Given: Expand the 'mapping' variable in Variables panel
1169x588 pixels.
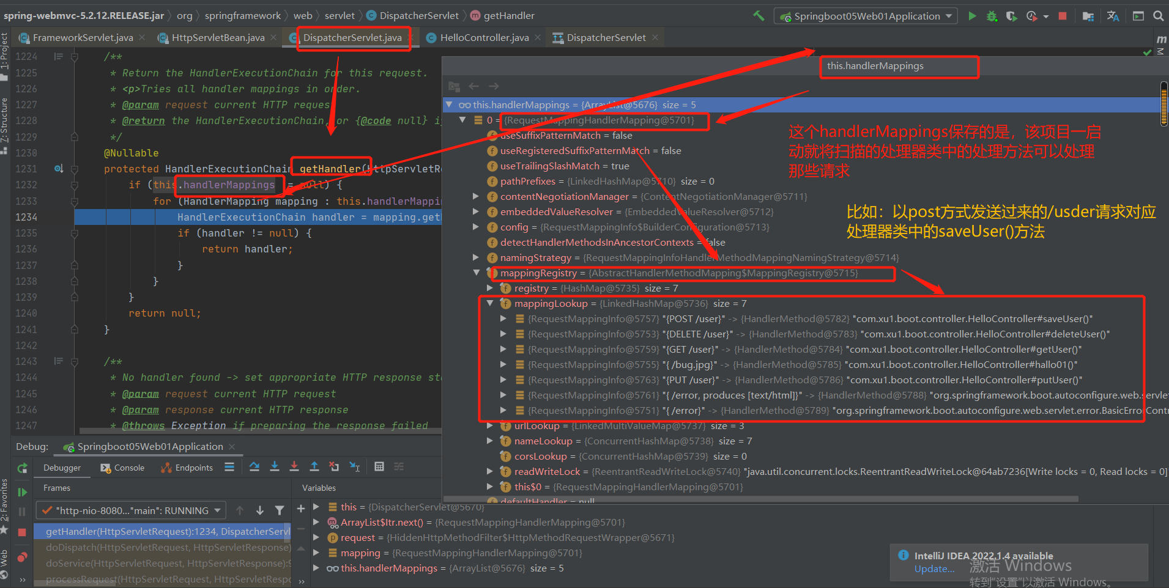Looking at the screenshot, I should click(x=316, y=553).
